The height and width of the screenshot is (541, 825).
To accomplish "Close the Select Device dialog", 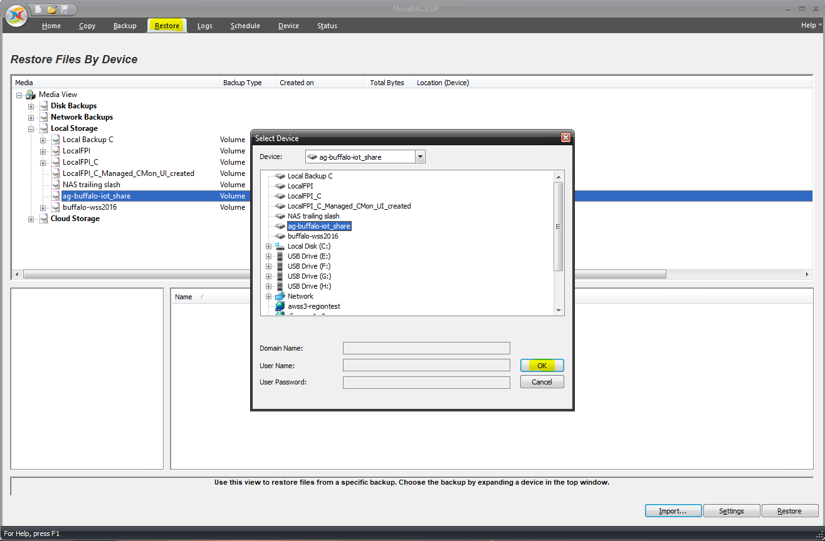I will point(565,138).
